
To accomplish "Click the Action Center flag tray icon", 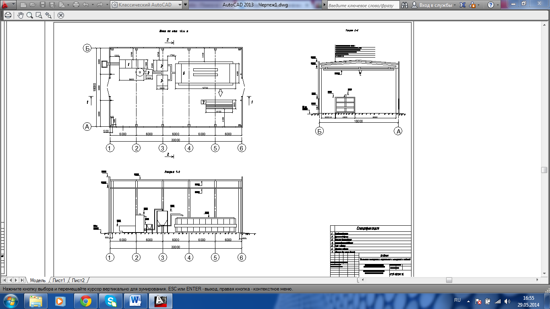I will tap(478, 301).
